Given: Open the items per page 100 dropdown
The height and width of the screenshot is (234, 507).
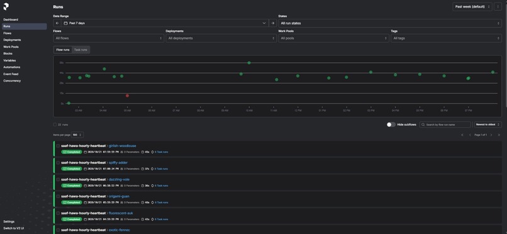Looking at the screenshot, I should (x=77, y=135).
